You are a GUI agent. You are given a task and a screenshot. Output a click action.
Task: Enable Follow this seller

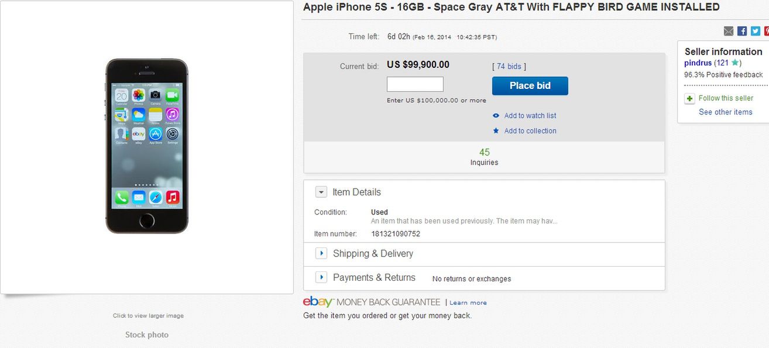(x=726, y=98)
